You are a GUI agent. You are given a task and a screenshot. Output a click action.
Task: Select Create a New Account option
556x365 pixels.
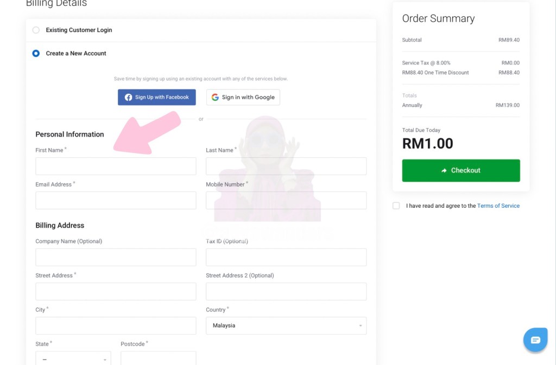[x=36, y=54]
